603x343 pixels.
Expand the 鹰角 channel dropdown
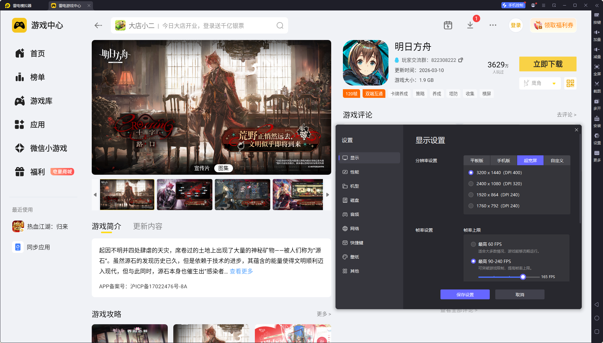tap(554, 83)
